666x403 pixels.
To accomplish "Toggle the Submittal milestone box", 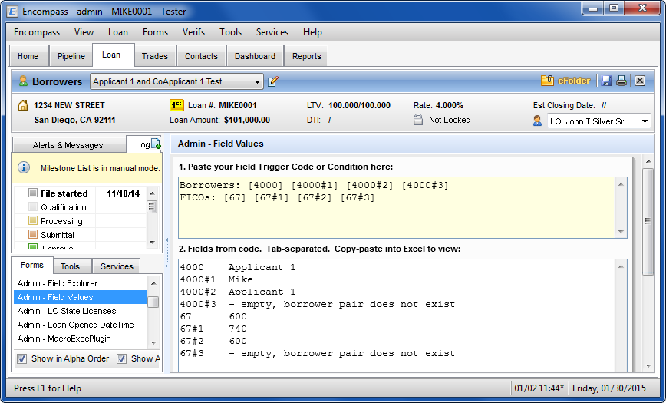I will coord(33,235).
